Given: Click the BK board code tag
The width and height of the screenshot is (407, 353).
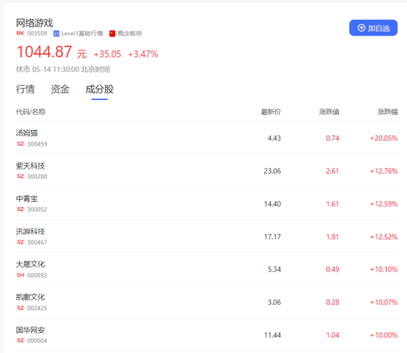Looking at the screenshot, I should (x=20, y=33).
